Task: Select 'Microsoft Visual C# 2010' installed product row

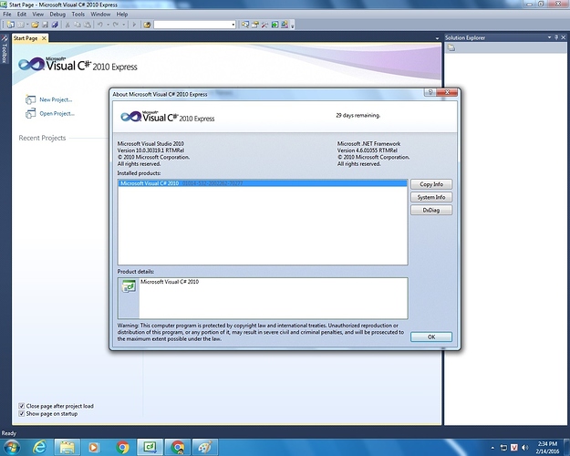Action: [x=263, y=183]
